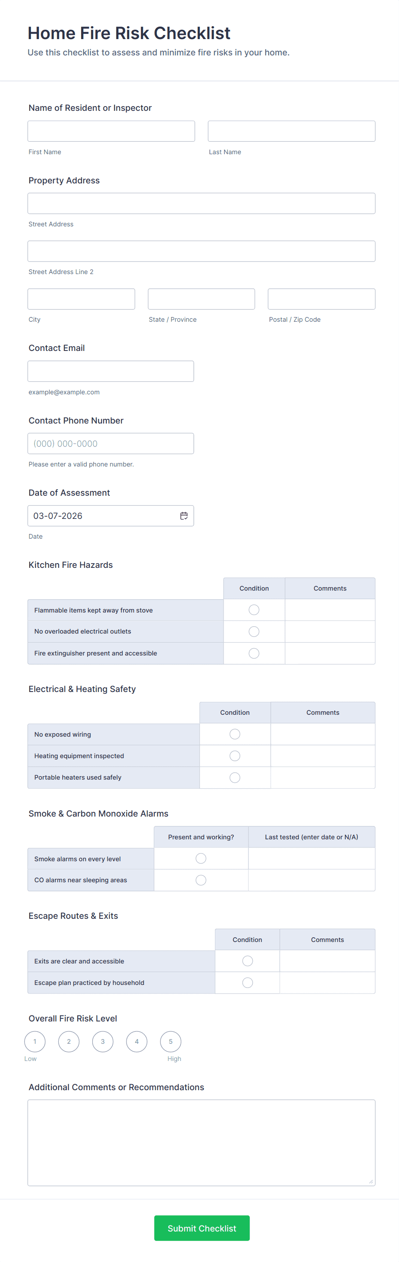Choose risk level 1 (Low)
The image size is (399, 1262).
pyautogui.click(x=35, y=1042)
